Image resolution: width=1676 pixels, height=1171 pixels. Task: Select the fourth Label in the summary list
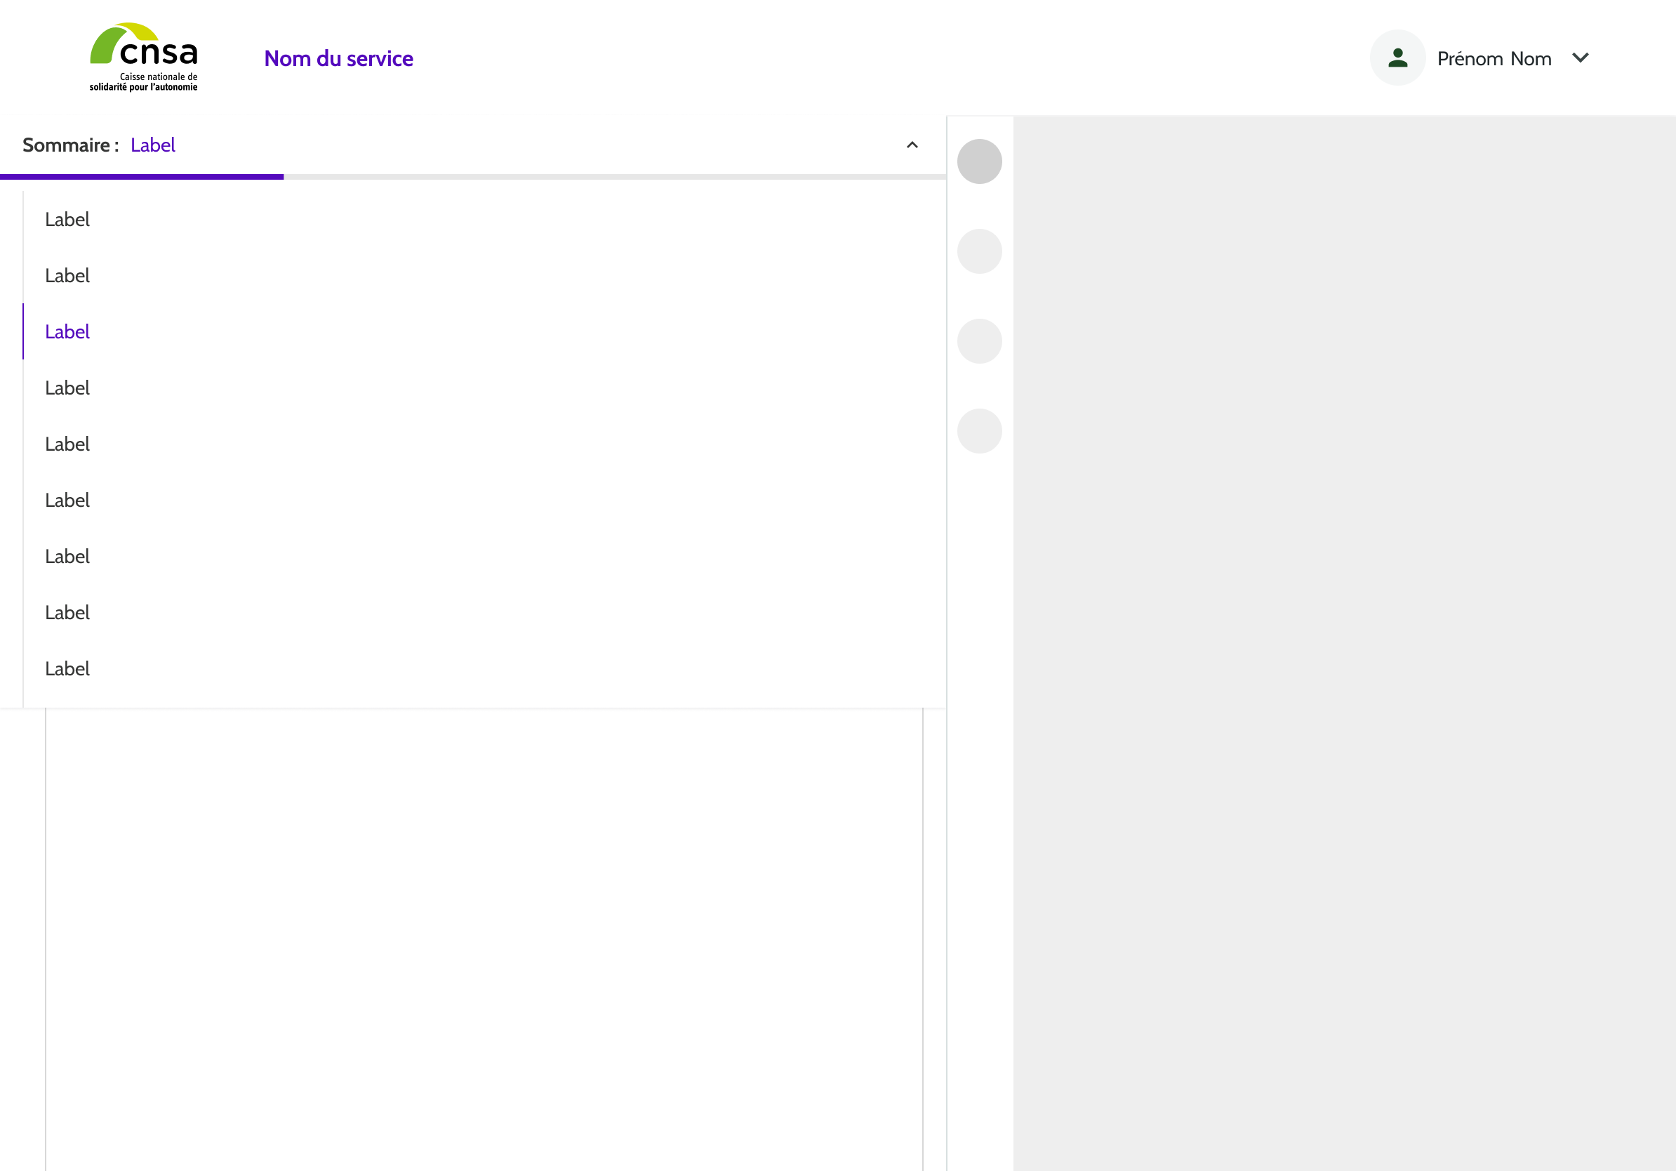pyautogui.click(x=67, y=388)
